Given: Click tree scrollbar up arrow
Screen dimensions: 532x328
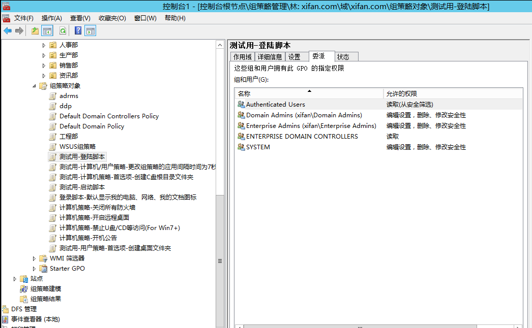Looking at the screenshot, I should click(x=220, y=45).
